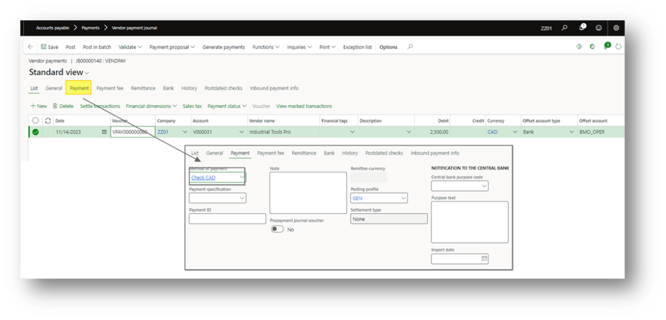The image size is (666, 320).
Task: Click the Save button
Action: [x=49, y=47]
